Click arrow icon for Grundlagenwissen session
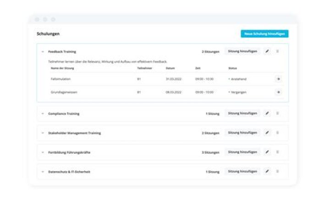The image size is (330, 210). coord(278,92)
